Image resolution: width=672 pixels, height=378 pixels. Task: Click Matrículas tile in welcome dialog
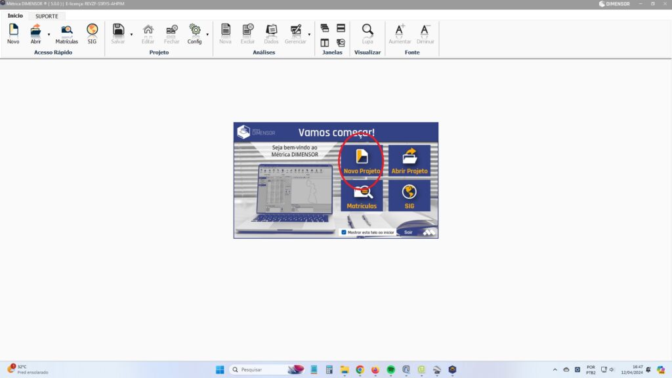click(362, 196)
